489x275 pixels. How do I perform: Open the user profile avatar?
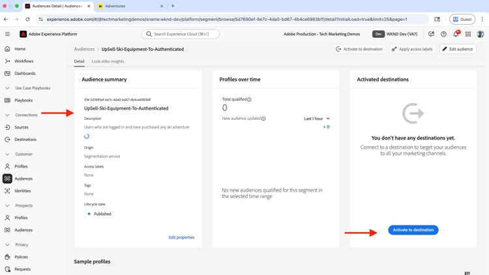click(481, 34)
